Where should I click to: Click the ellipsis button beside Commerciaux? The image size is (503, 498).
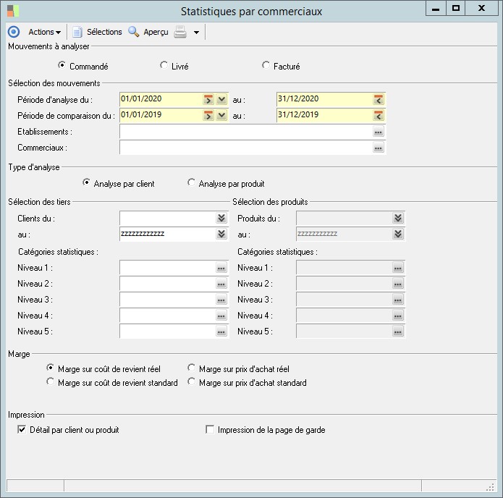click(378, 148)
